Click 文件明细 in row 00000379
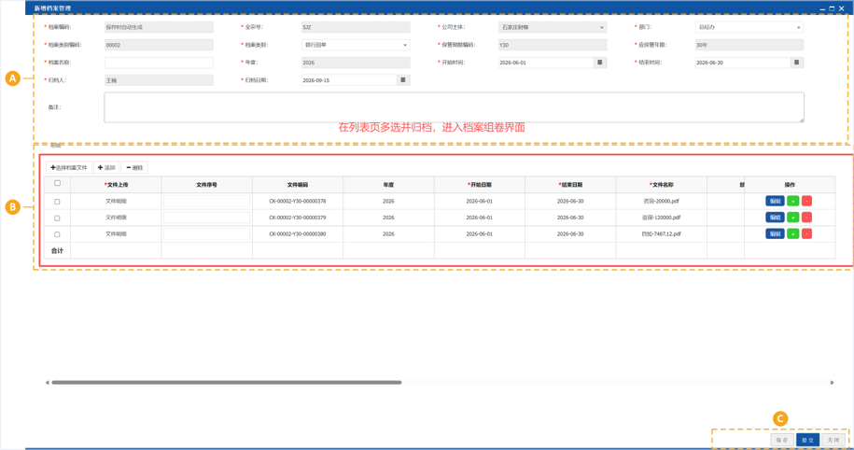The image size is (854, 450). (116, 218)
